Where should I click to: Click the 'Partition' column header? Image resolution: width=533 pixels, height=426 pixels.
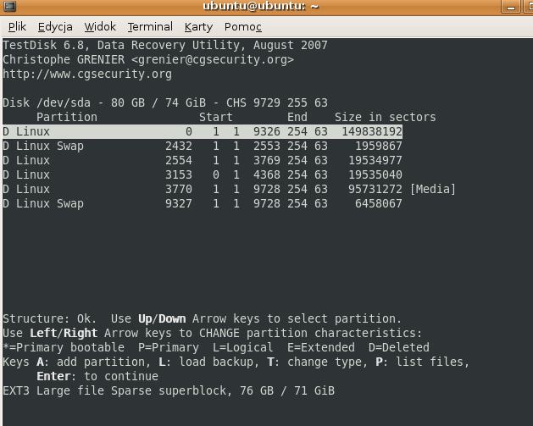pos(67,117)
